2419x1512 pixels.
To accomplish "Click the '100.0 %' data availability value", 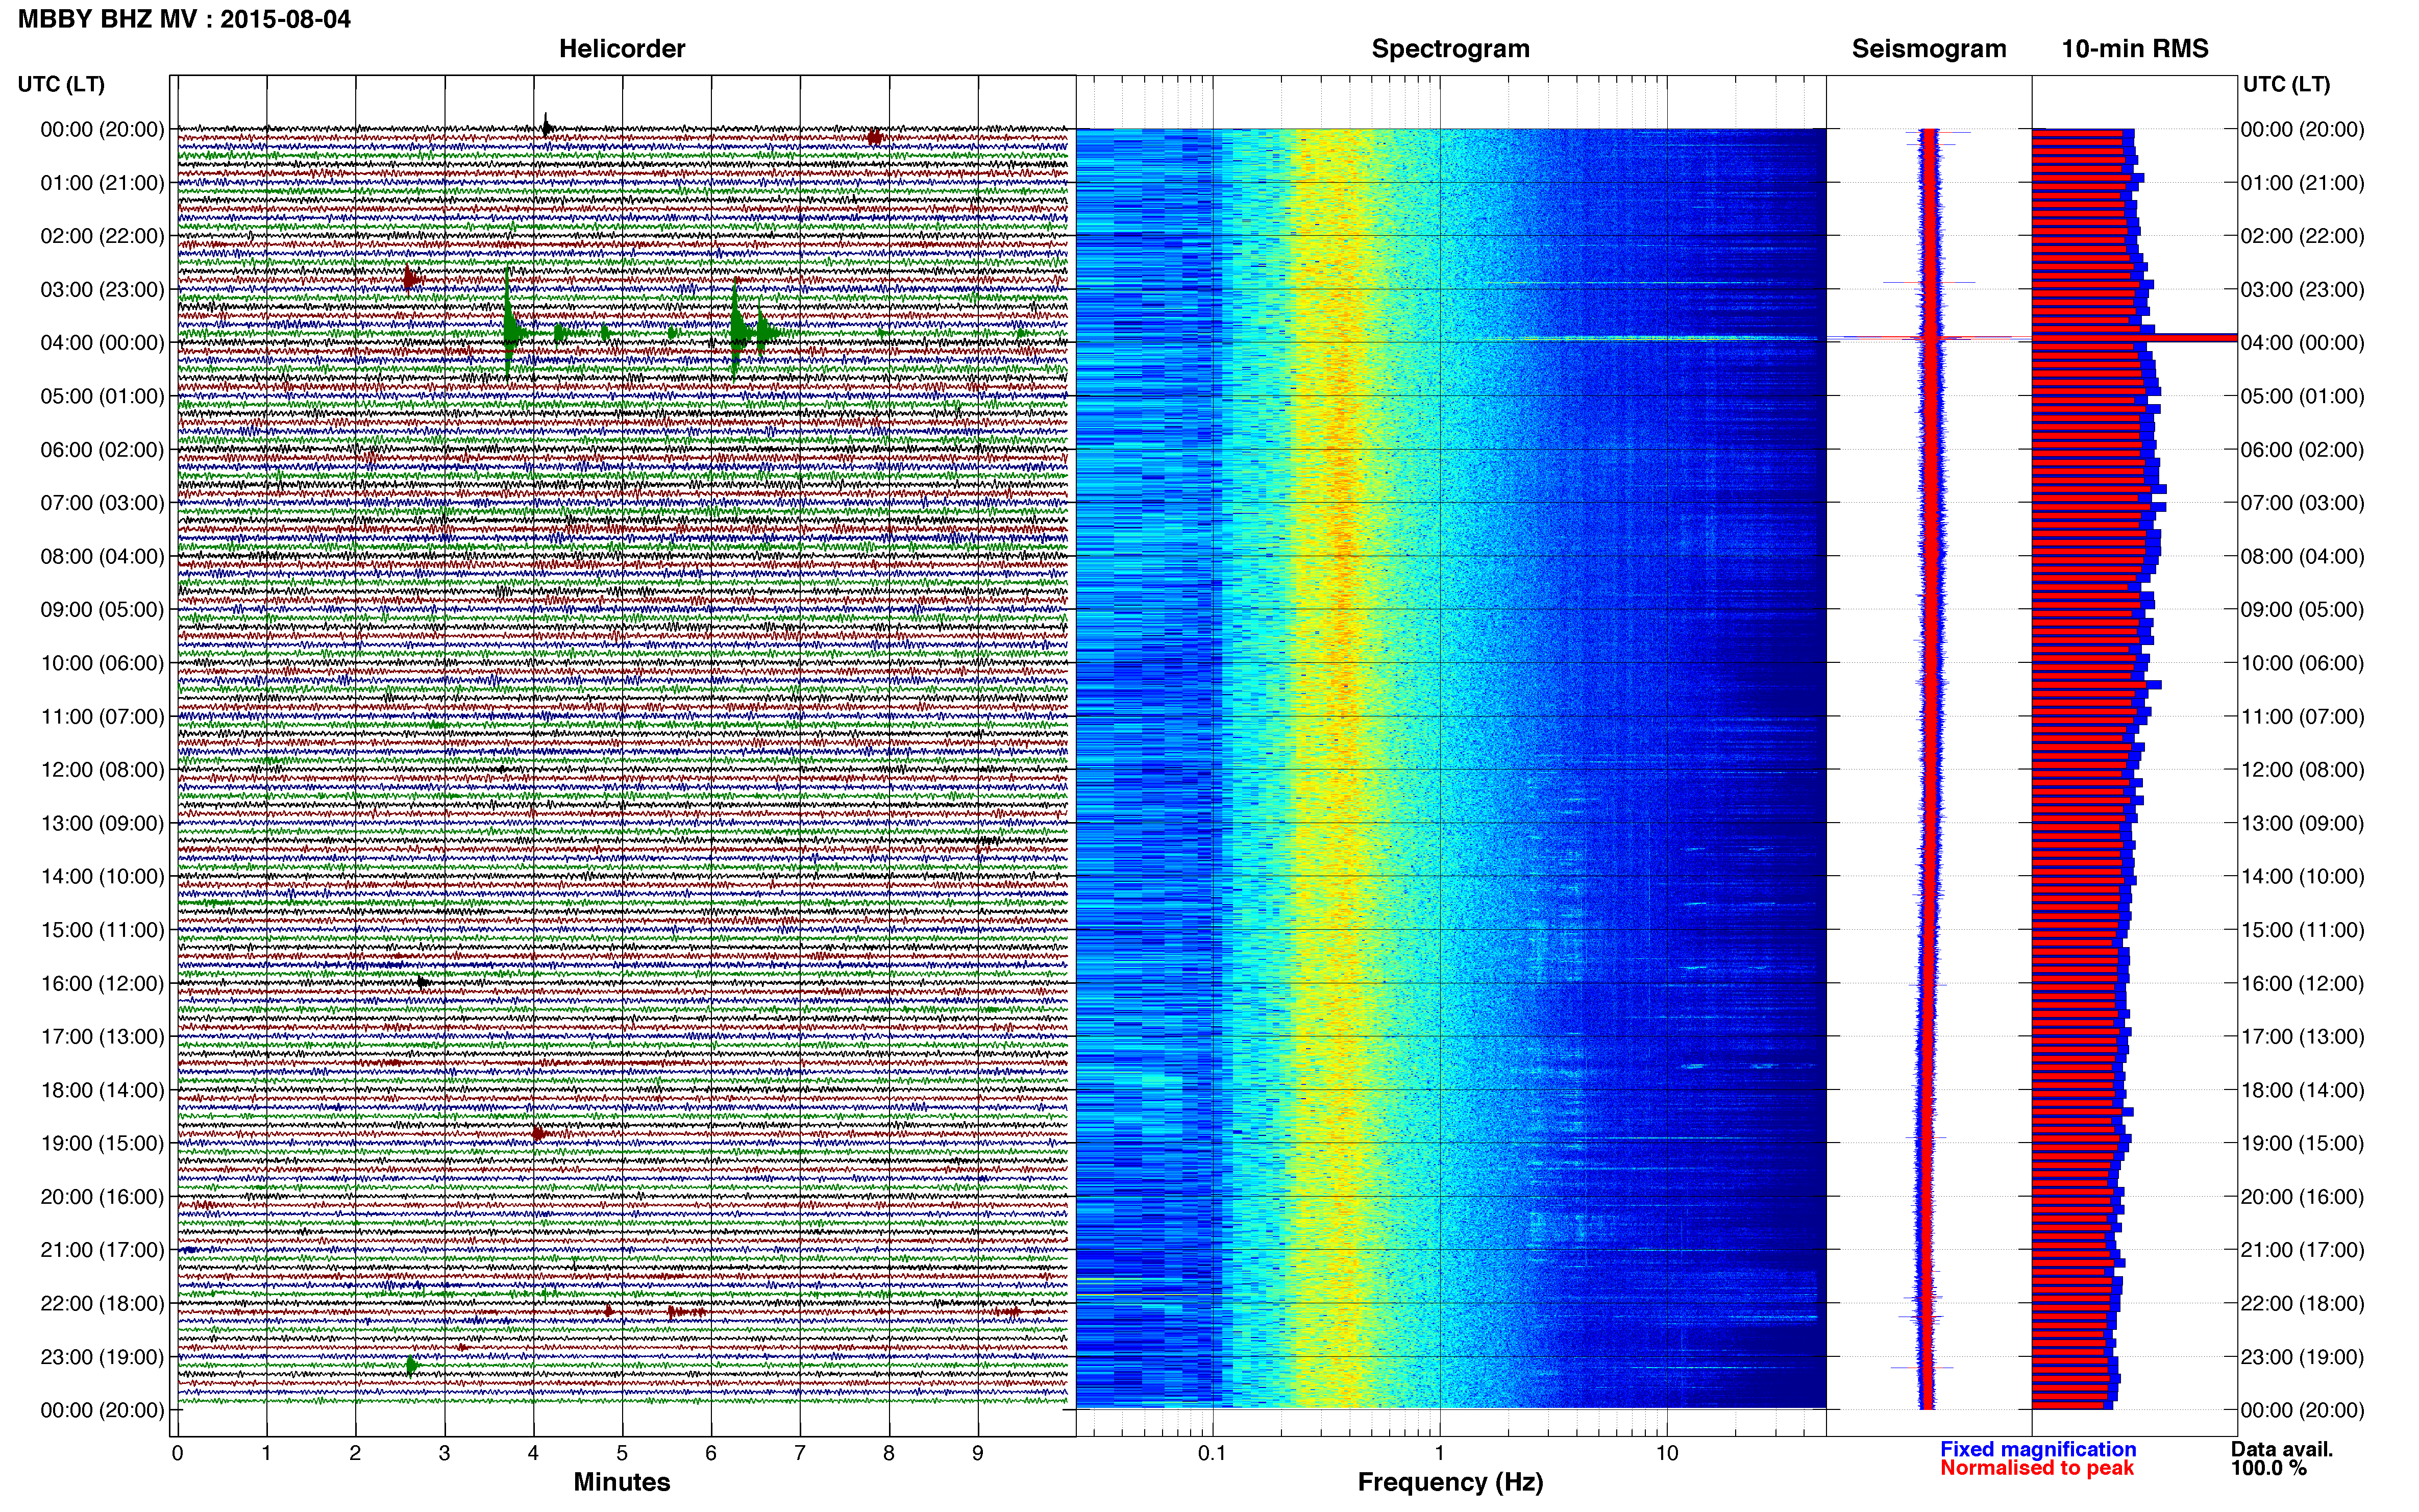I will click(x=2269, y=1468).
